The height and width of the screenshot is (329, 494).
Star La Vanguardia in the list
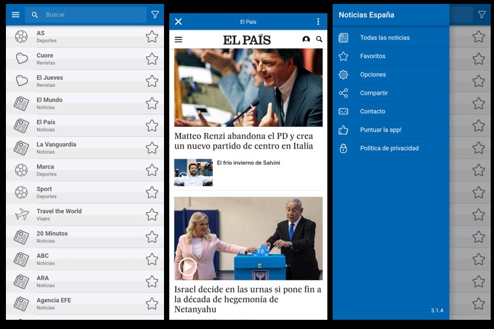tap(152, 148)
